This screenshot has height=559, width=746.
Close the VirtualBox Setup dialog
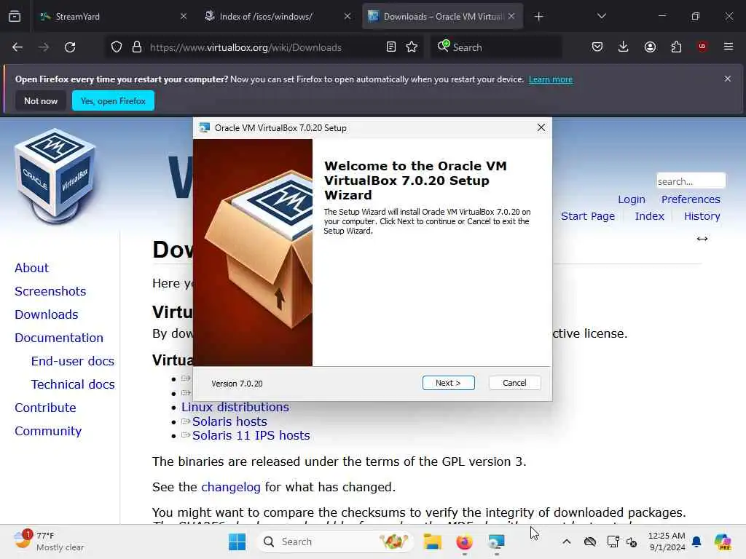click(541, 127)
